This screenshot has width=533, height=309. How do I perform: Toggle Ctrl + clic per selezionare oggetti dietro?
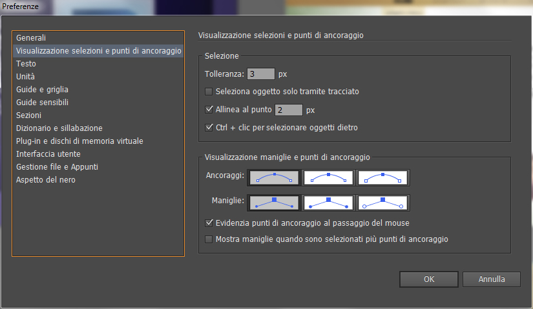(209, 128)
